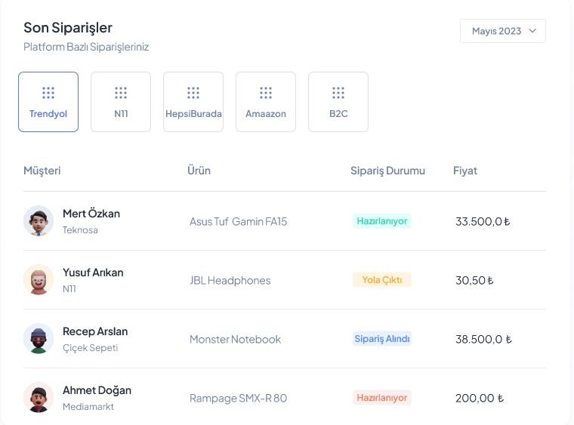Click the chevron beside Mayıs 2023

tap(532, 31)
